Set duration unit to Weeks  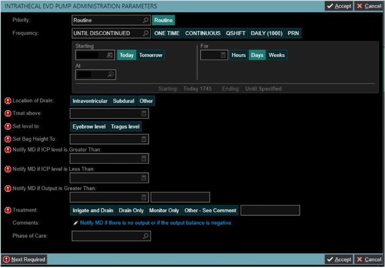(277, 55)
